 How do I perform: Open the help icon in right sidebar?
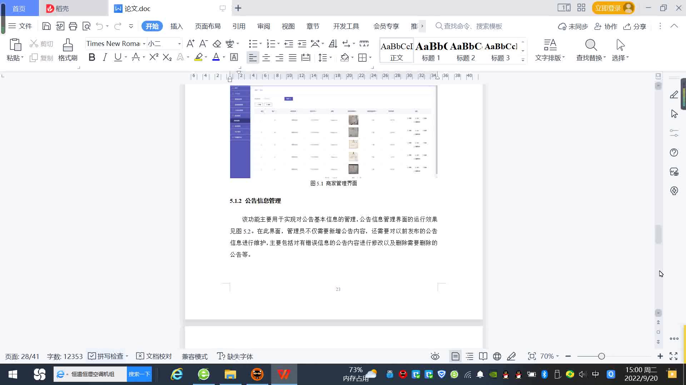point(674,153)
